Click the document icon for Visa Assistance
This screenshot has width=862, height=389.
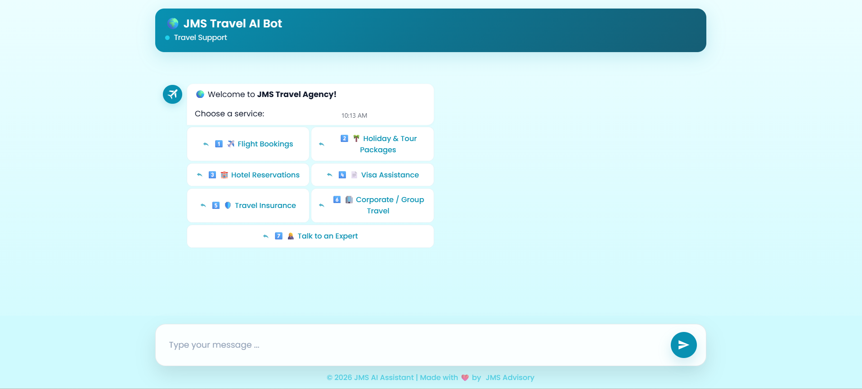[354, 175]
